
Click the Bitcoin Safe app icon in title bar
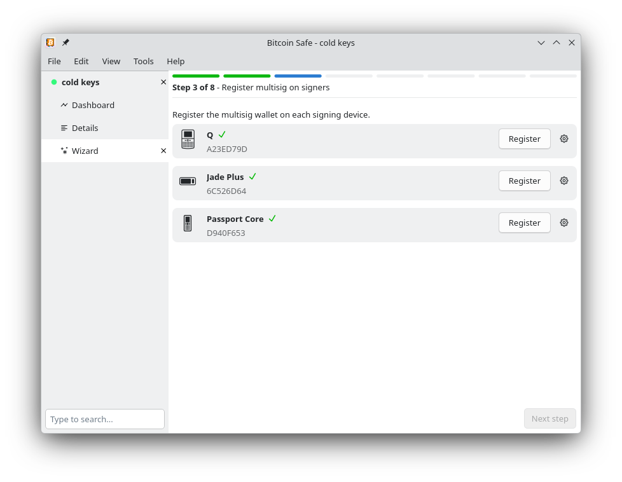tap(50, 43)
